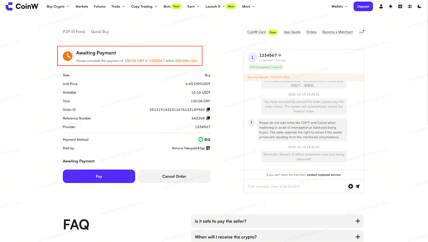Open the user profile icon

click(x=381, y=6)
